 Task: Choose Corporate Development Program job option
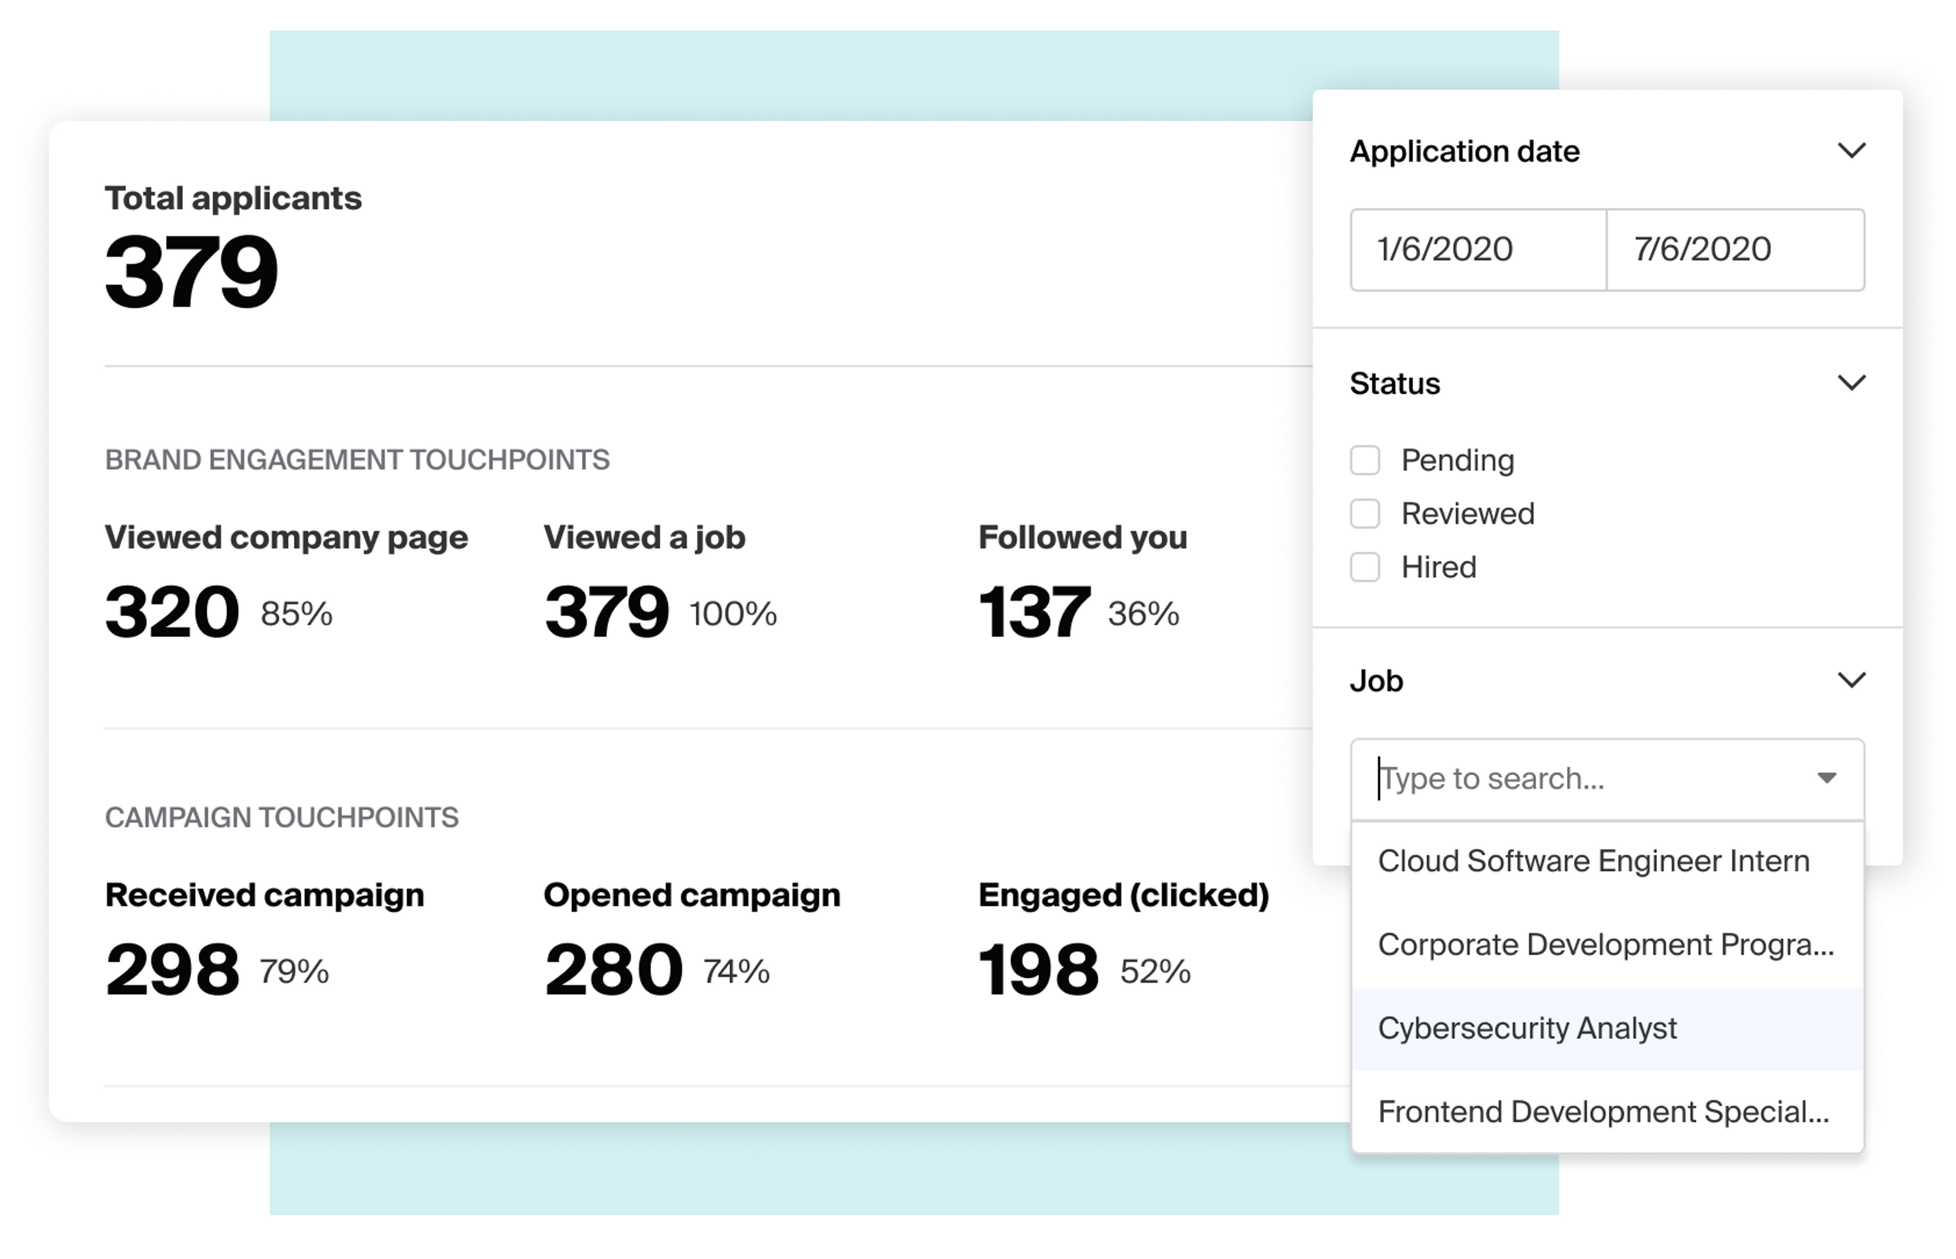1606,945
